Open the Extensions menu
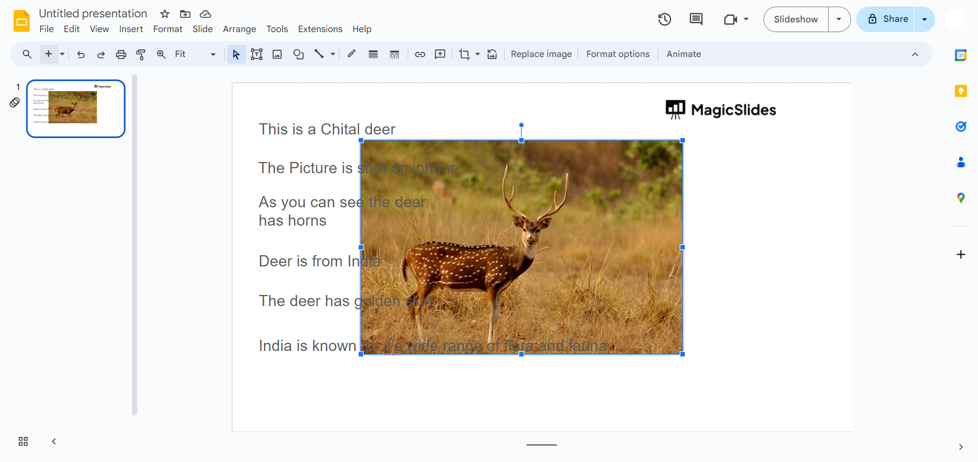 pyautogui.click(x=320, y=29)
